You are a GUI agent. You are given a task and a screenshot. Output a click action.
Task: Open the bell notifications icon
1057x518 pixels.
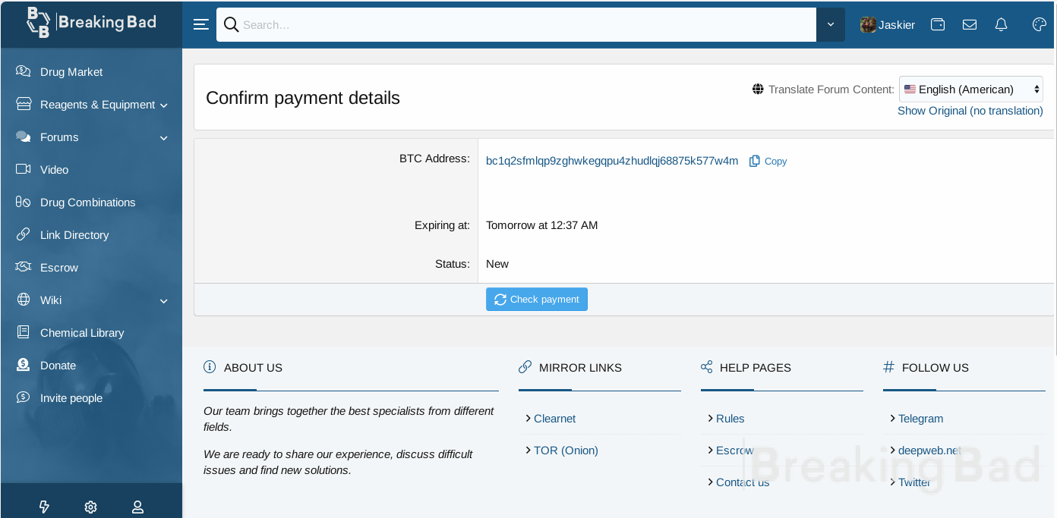coord(1002,24)
